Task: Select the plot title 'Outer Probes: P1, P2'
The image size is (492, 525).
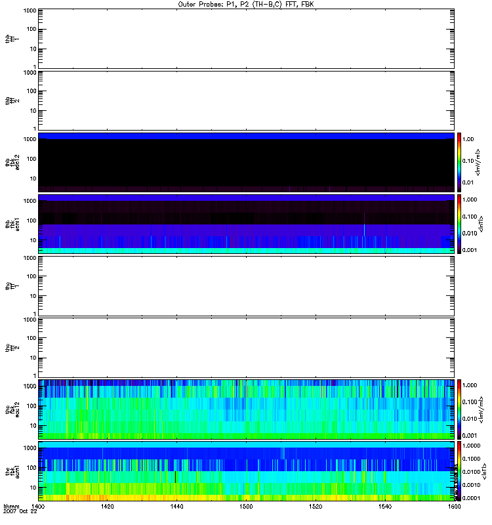Action: point(246,4)
